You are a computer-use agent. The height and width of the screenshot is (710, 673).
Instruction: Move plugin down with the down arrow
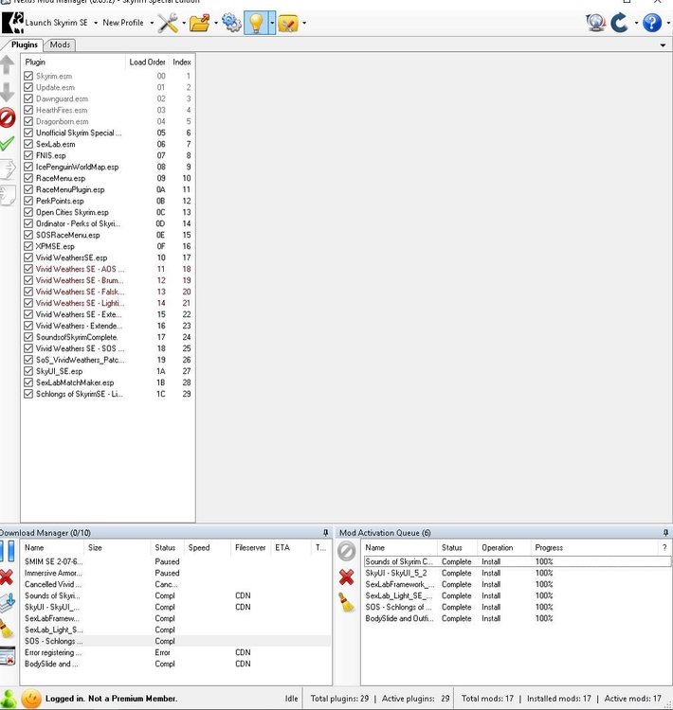8,92
